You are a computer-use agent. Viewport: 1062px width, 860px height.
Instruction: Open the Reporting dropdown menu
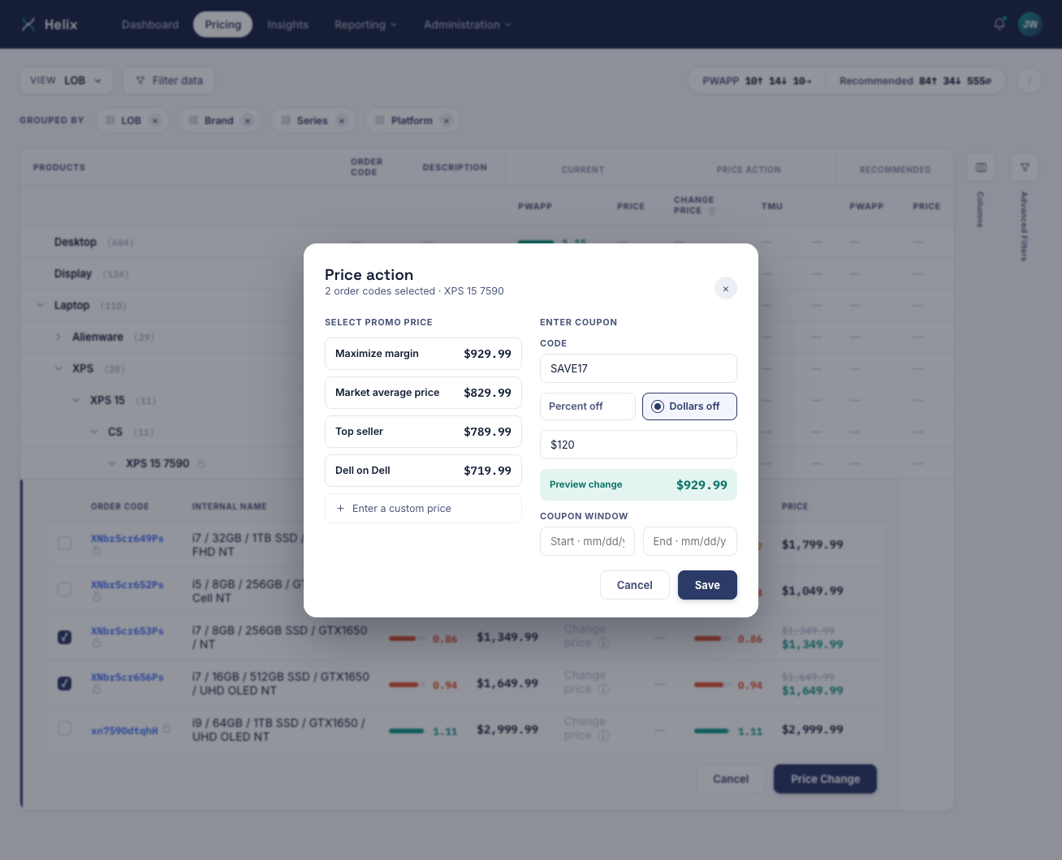[x=365, y=24]
